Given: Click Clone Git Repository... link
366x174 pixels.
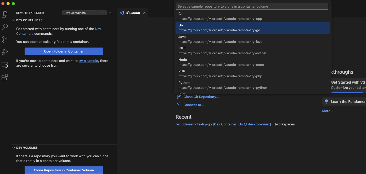Looking at the screenshot, I should (201, 97).
